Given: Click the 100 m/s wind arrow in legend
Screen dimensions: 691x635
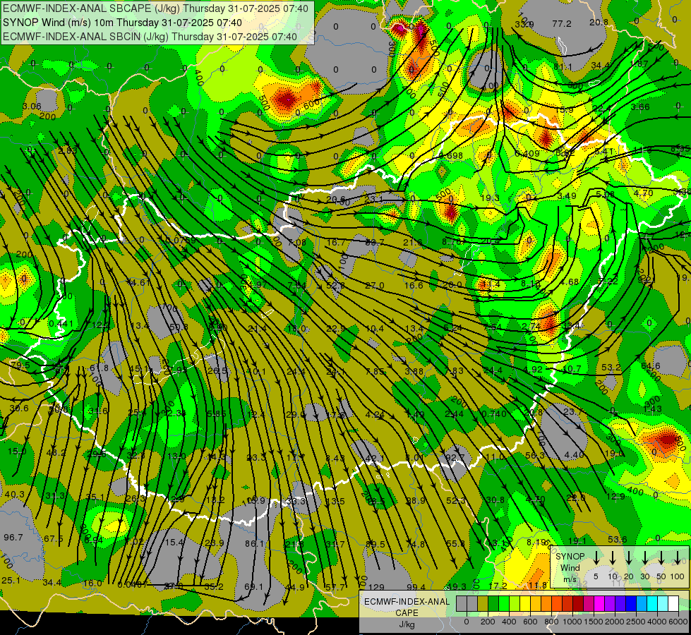Looking at the screenshot, I should pos(678,558).
